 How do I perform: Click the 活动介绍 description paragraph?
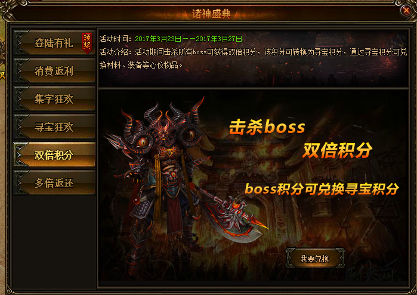point(253,58)
